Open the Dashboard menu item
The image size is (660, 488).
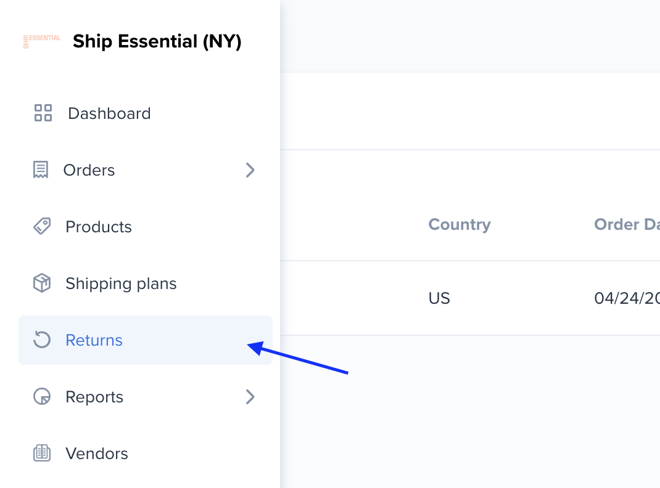(x=146, y=113)
